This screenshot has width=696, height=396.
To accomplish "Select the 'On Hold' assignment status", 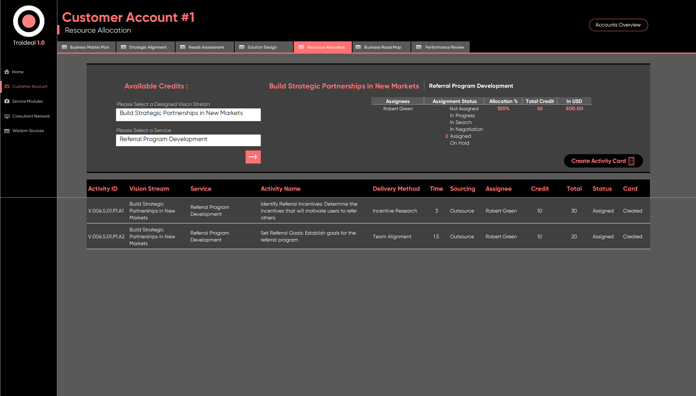I will pos(460,143).
